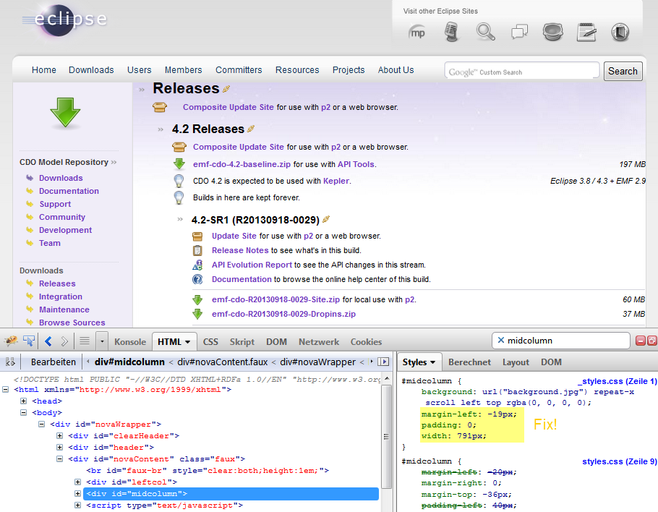658x512 pixels.
Task: Open Documentation in the left sidebar
Action: [69, 191]
